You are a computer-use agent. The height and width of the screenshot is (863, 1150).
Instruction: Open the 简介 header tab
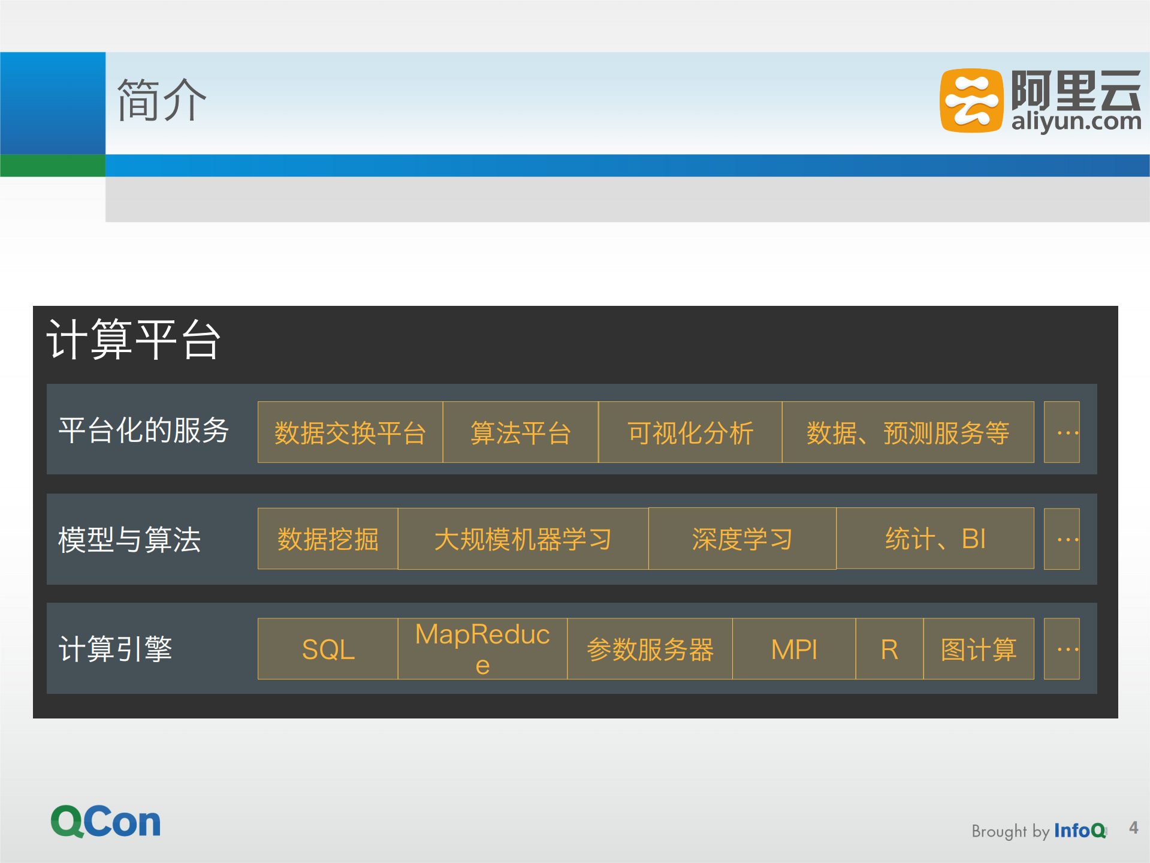[161, 99]
